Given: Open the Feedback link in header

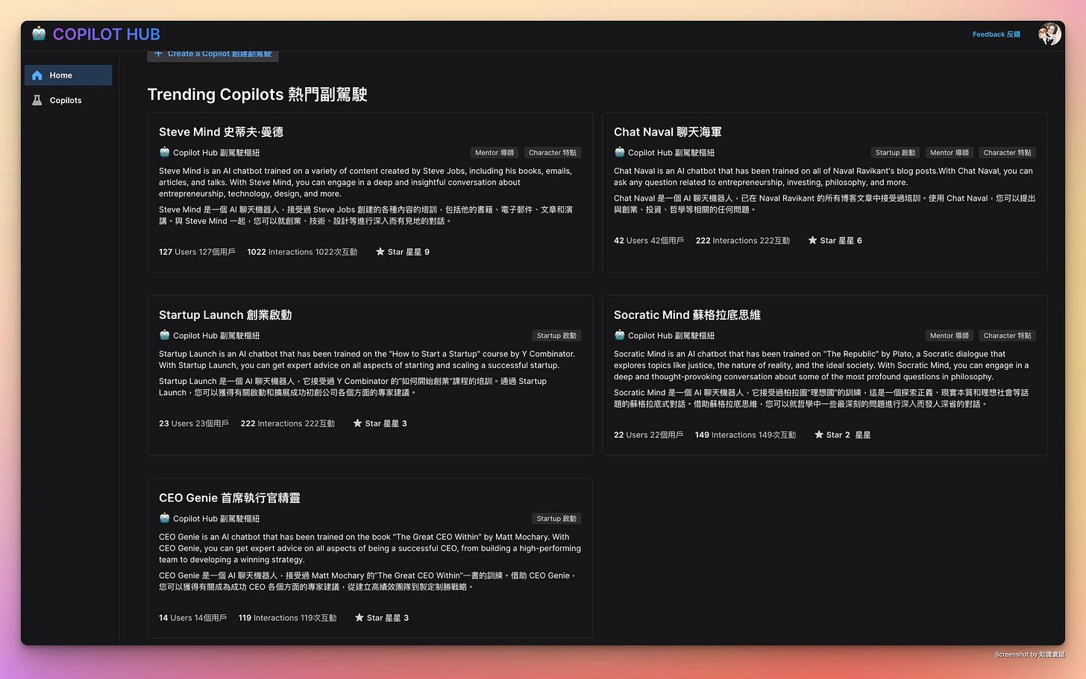Looking at the screenshot, I should click(996, 34).
